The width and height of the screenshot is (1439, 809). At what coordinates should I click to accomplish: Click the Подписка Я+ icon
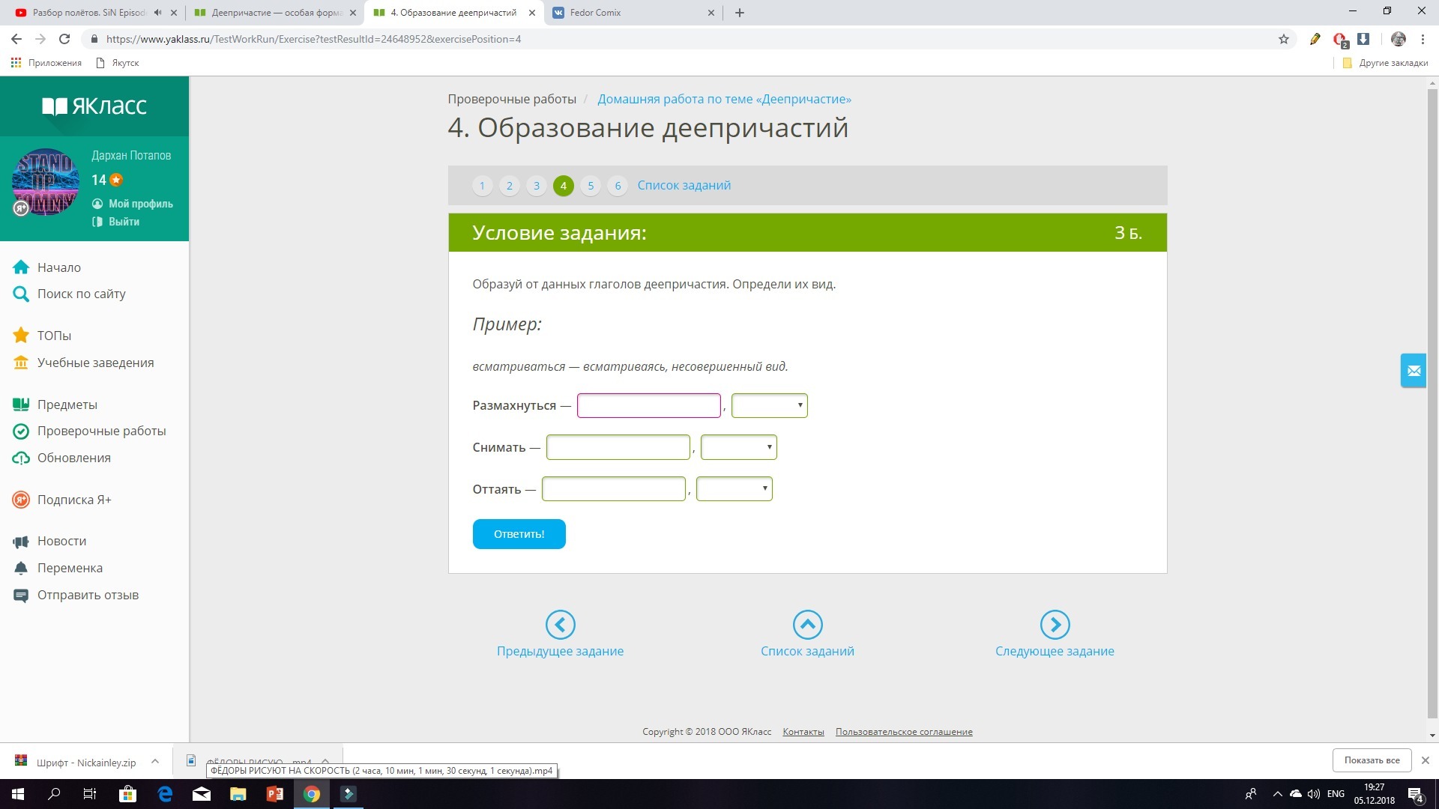pos(21,500)
